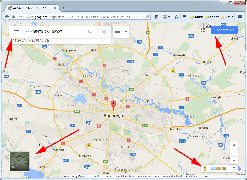Expand the imagery strip with double chevron
247x180 pixels.
click(x=234, y=168)
